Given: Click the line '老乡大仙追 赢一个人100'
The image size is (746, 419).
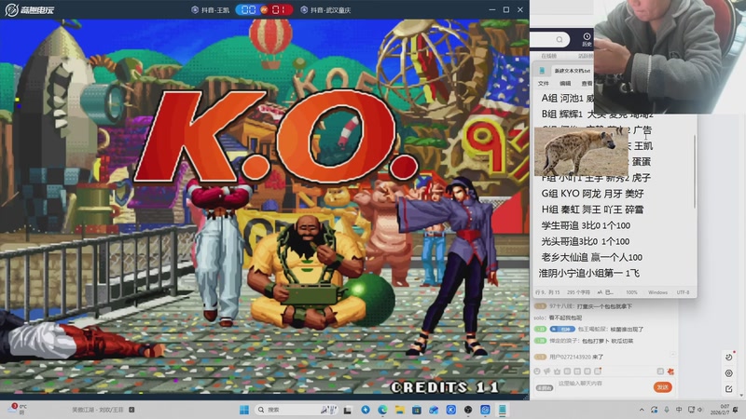Looking at the screenshot, I should pos(591,258).
